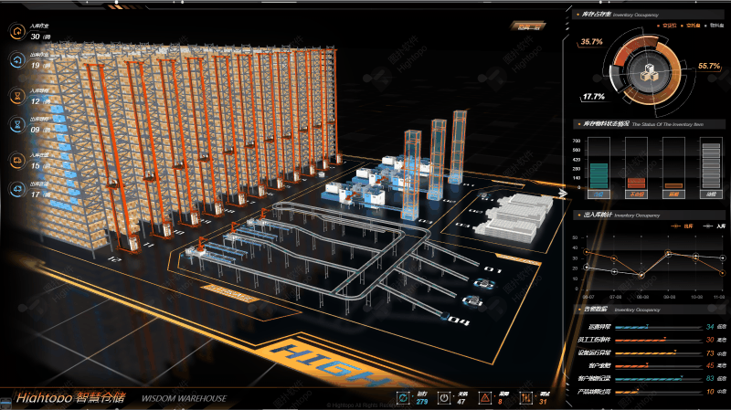The height and width of the screenshot is (410, 731).
Task: Click the power-off status icon showing 47
Action: click(x=444, y=397)
